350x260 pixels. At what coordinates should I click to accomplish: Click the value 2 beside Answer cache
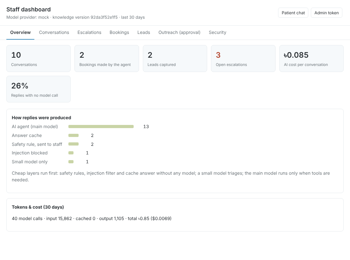pos(92,135)
